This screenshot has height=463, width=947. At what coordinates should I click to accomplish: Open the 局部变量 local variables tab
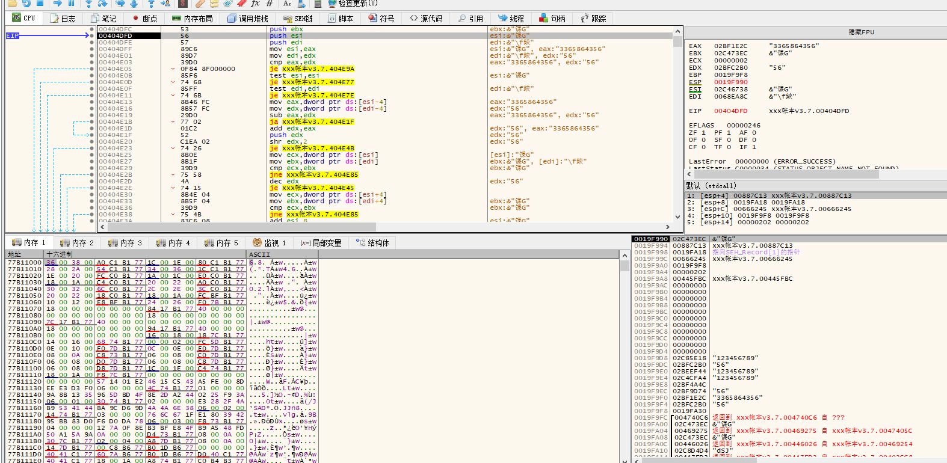(x=321, y=243)
